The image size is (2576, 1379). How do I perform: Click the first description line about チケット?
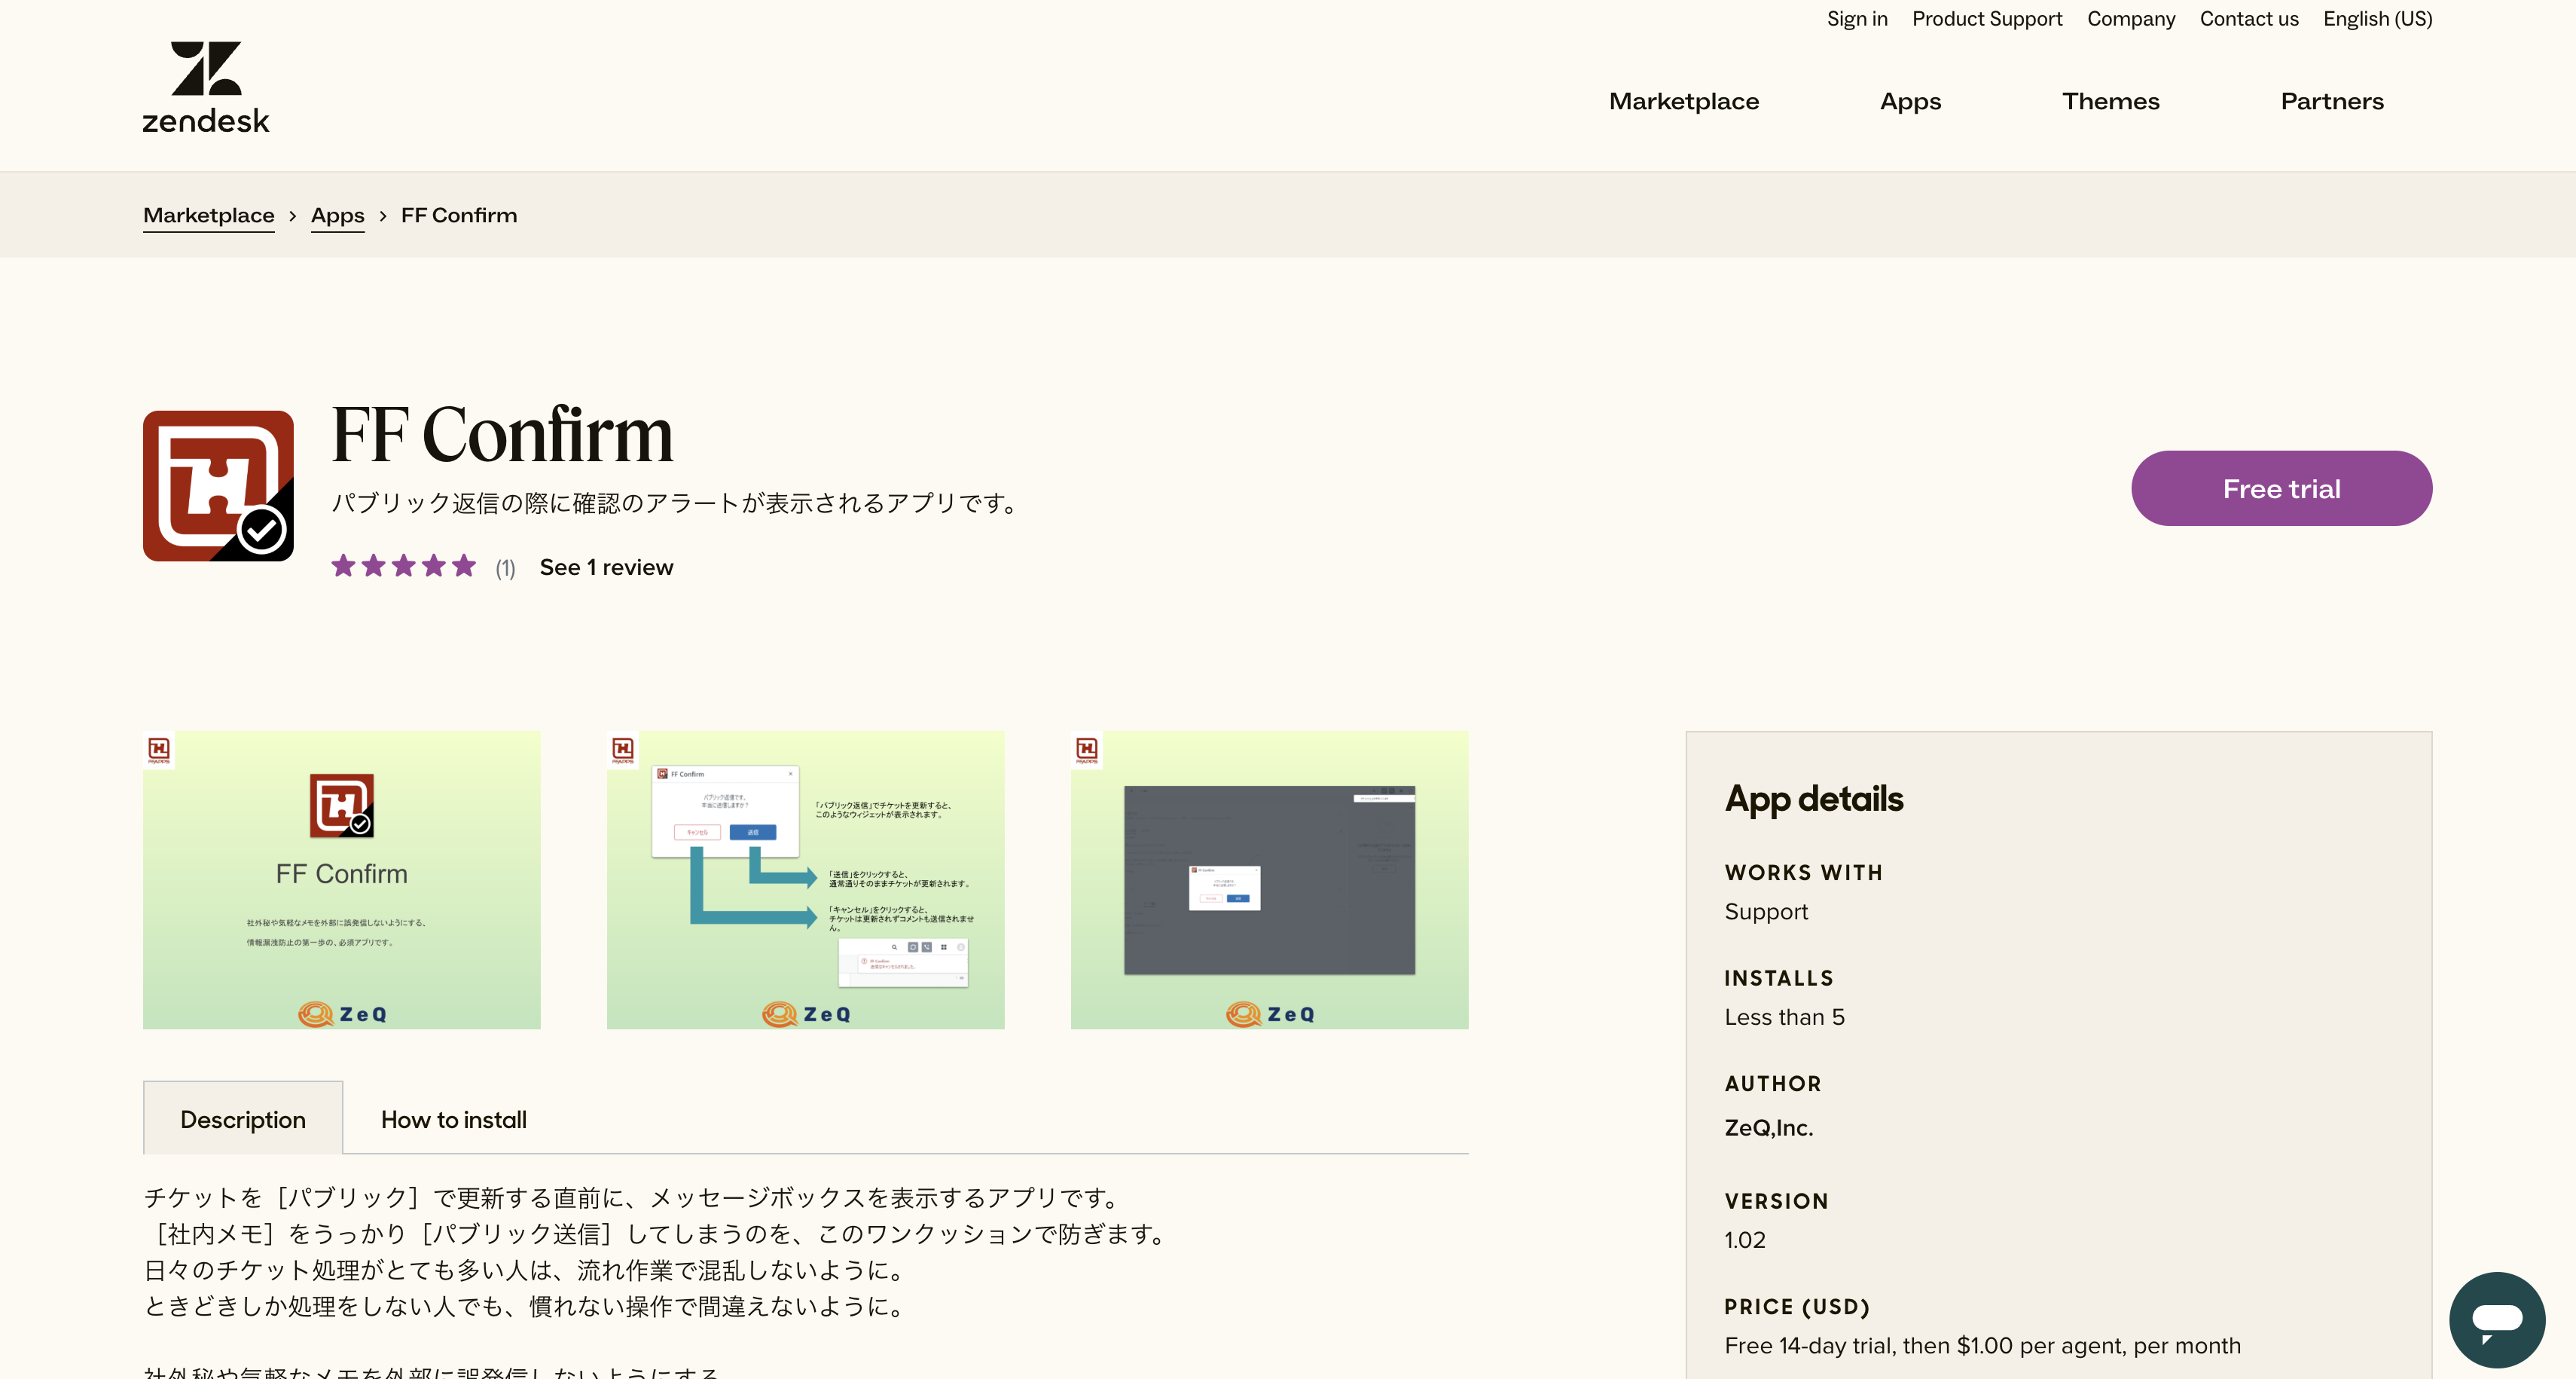633,1198
